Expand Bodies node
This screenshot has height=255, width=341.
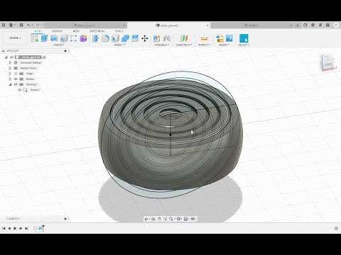[x=10, y=79]
